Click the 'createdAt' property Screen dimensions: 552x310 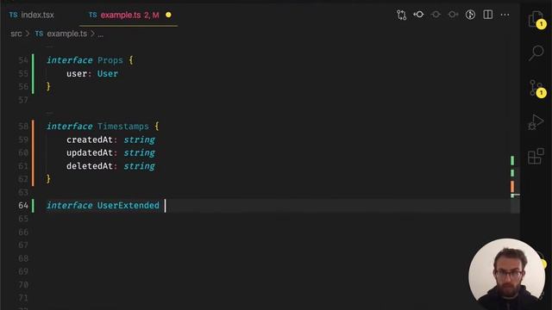90,139
